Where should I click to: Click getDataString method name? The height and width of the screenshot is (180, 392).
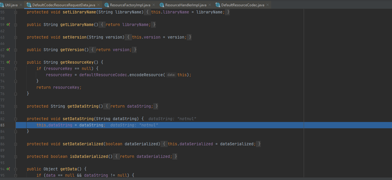click(x=83, y=106)
